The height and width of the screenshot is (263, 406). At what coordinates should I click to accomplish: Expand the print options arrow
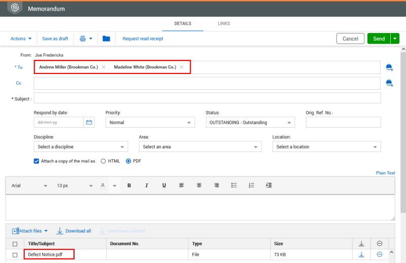tap(91, 39)
